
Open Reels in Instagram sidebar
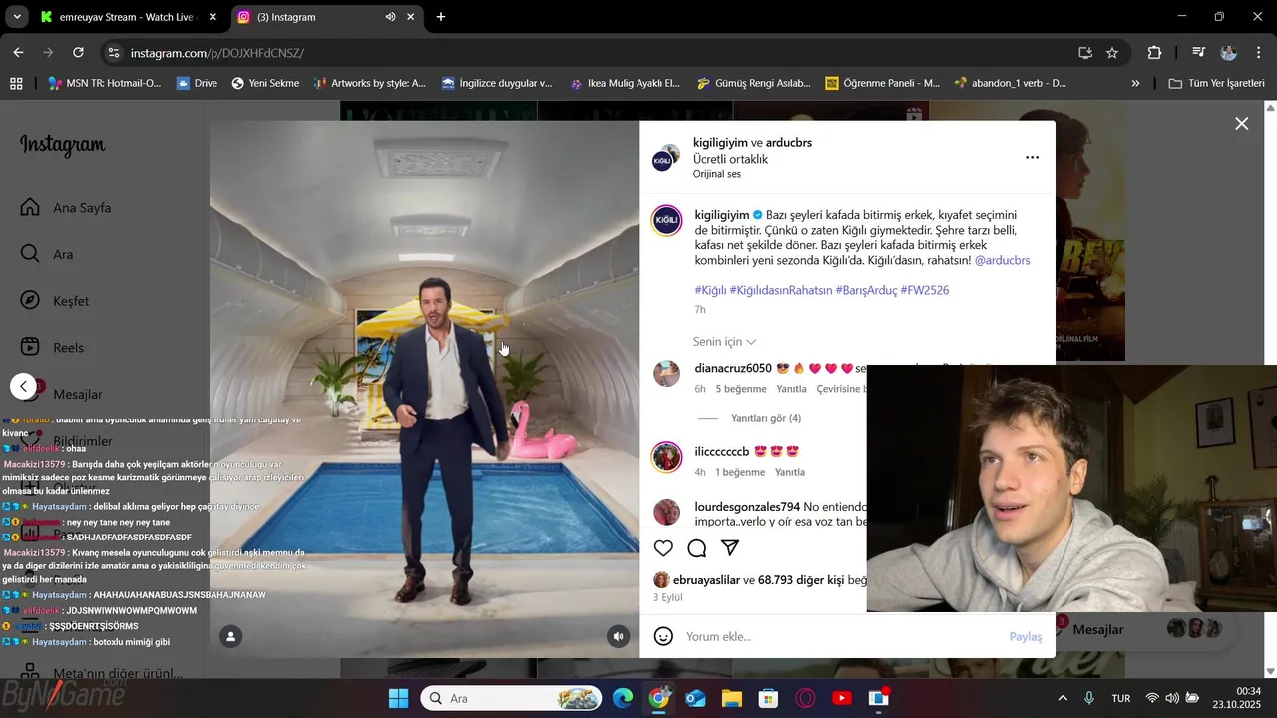coord(53,347)
